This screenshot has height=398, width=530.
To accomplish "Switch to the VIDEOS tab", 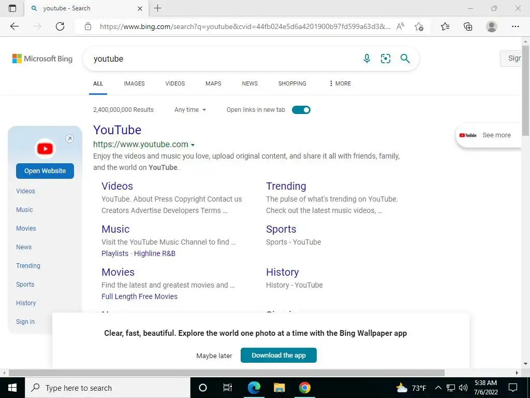I will tap(175, 83).
